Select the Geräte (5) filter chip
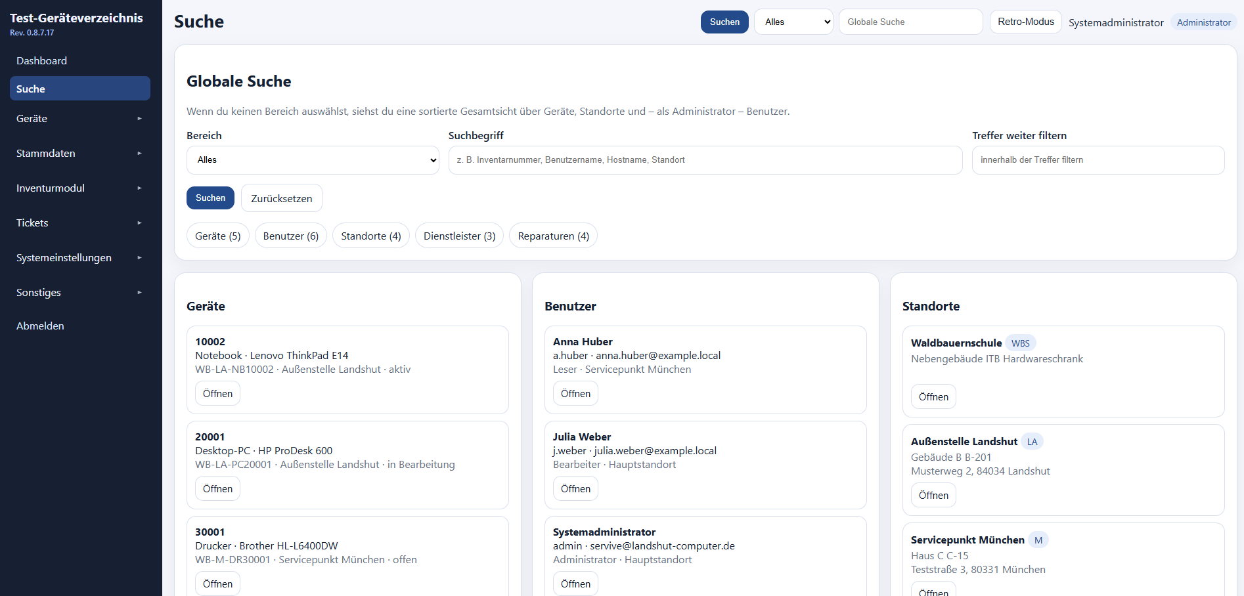The image size is (1244, 596). pyautogui.click(x=218, y=236)
